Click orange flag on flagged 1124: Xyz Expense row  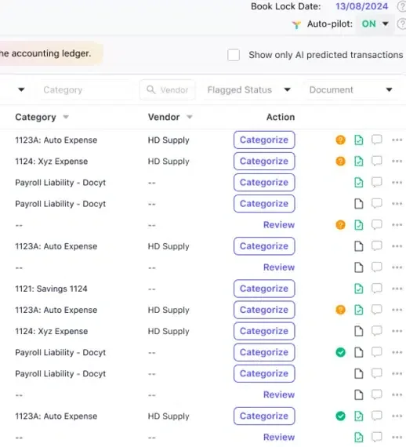pos(340,162)
